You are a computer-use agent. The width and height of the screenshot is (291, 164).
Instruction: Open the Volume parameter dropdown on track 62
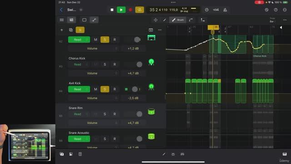(93, 49)
